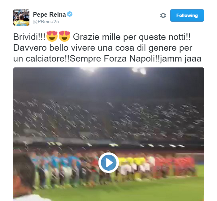Open the Pepe Reina name link
217x201 pixels.
tap(49, 15)
